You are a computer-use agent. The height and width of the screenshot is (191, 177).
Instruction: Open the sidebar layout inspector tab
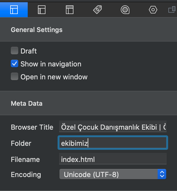(x=42, y=10)
